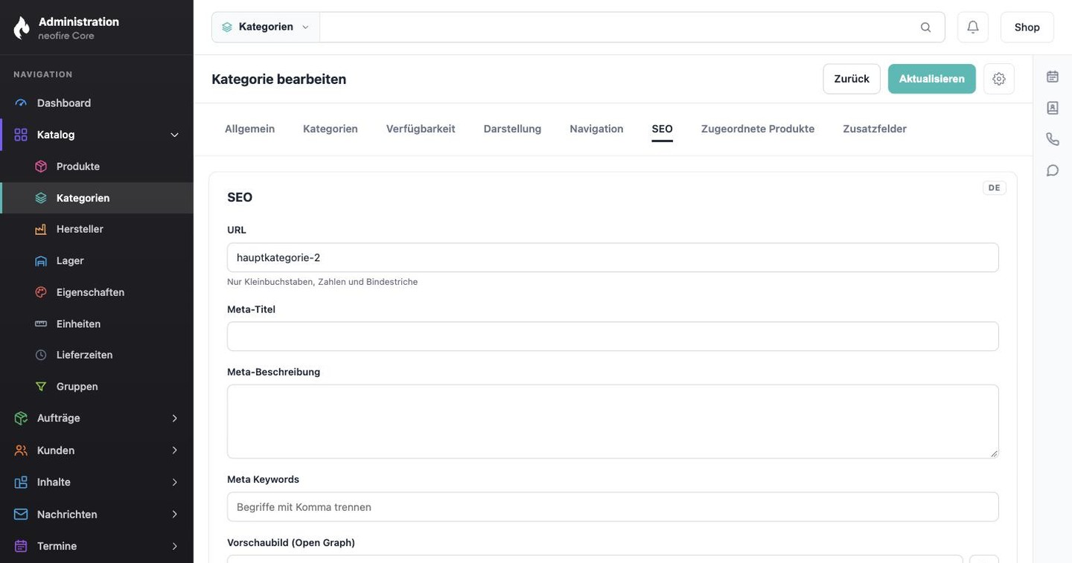This screenshot has width=1072, height=563.
Task: Click the Einheiten ruler icon
Action: click(x=41, y=324)
